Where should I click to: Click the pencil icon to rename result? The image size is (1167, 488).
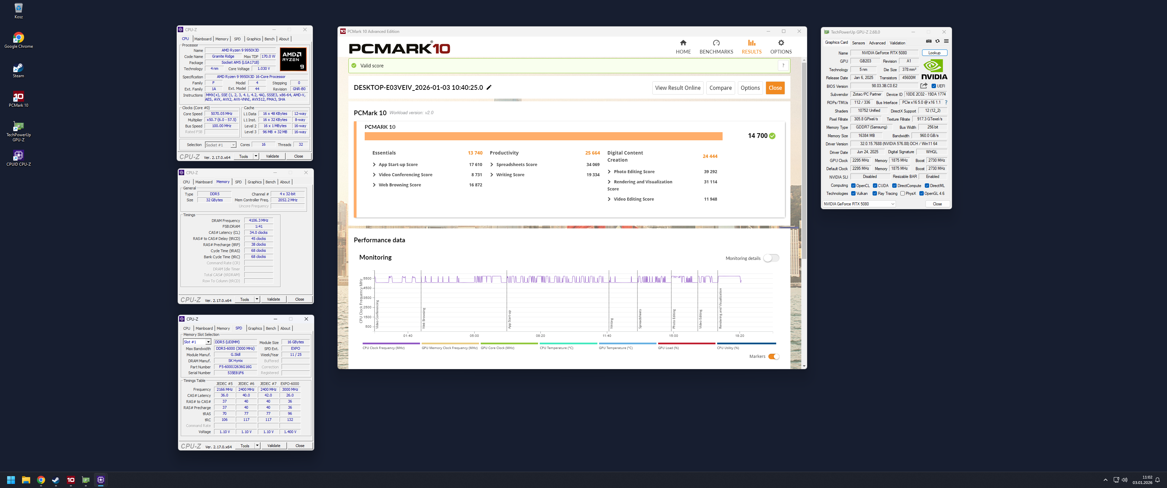coord(489,87)
